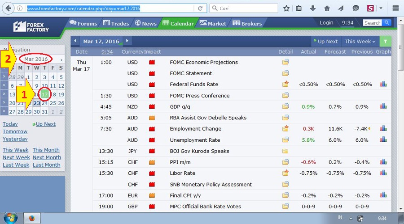Open the bookmarks list toolbar icon

pyautogui.click(x=299, y=8)
